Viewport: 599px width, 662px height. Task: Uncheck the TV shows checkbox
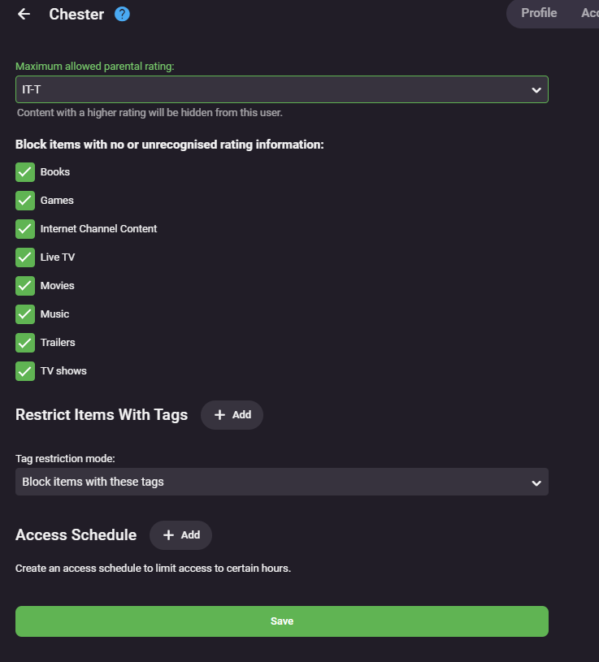point(25,371)
